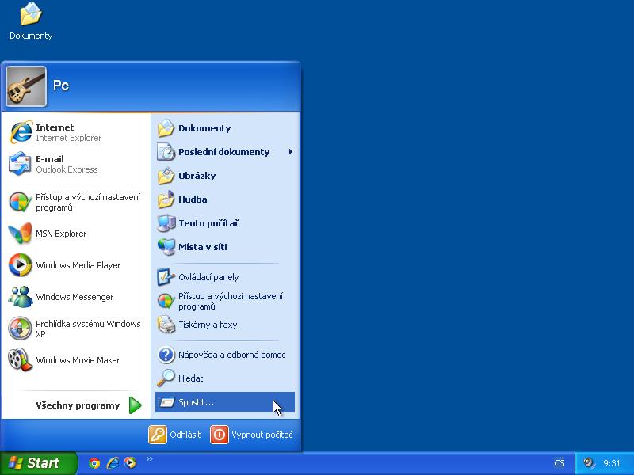634x475 pixels.
Task: Open Tiskárny a faxy
Action: (x=225, y=325)
